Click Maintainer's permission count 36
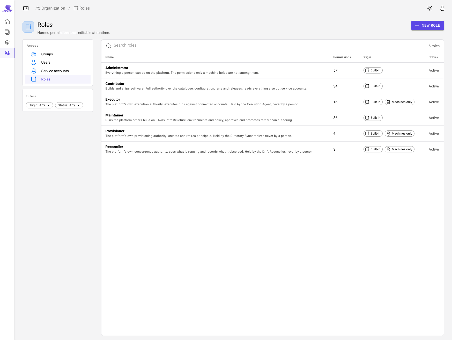Viewport: 452px width, 340px height. (335, 118)
